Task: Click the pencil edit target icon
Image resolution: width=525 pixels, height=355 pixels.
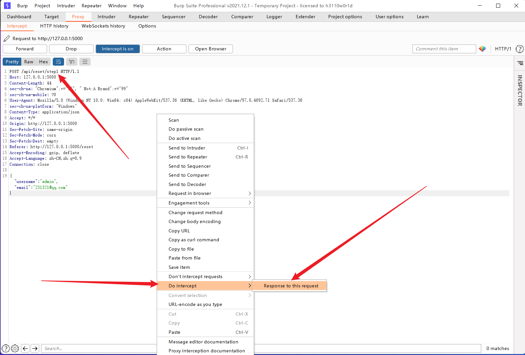Action: 7,39
